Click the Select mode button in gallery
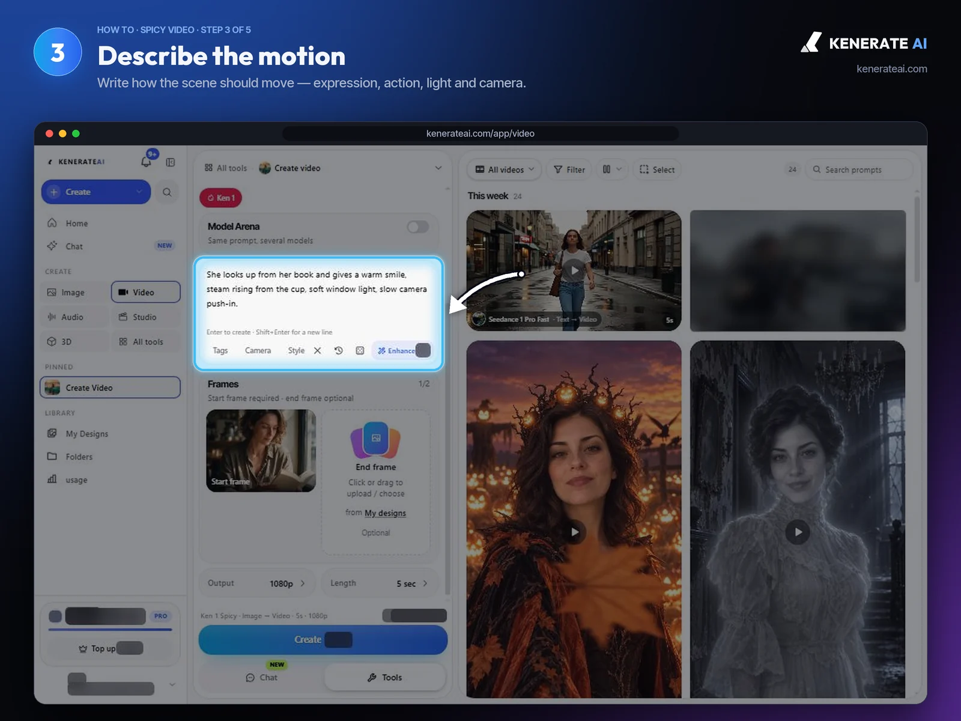This screenshot has width=961, height=721. pyautogui.click(x=657, y=169)
